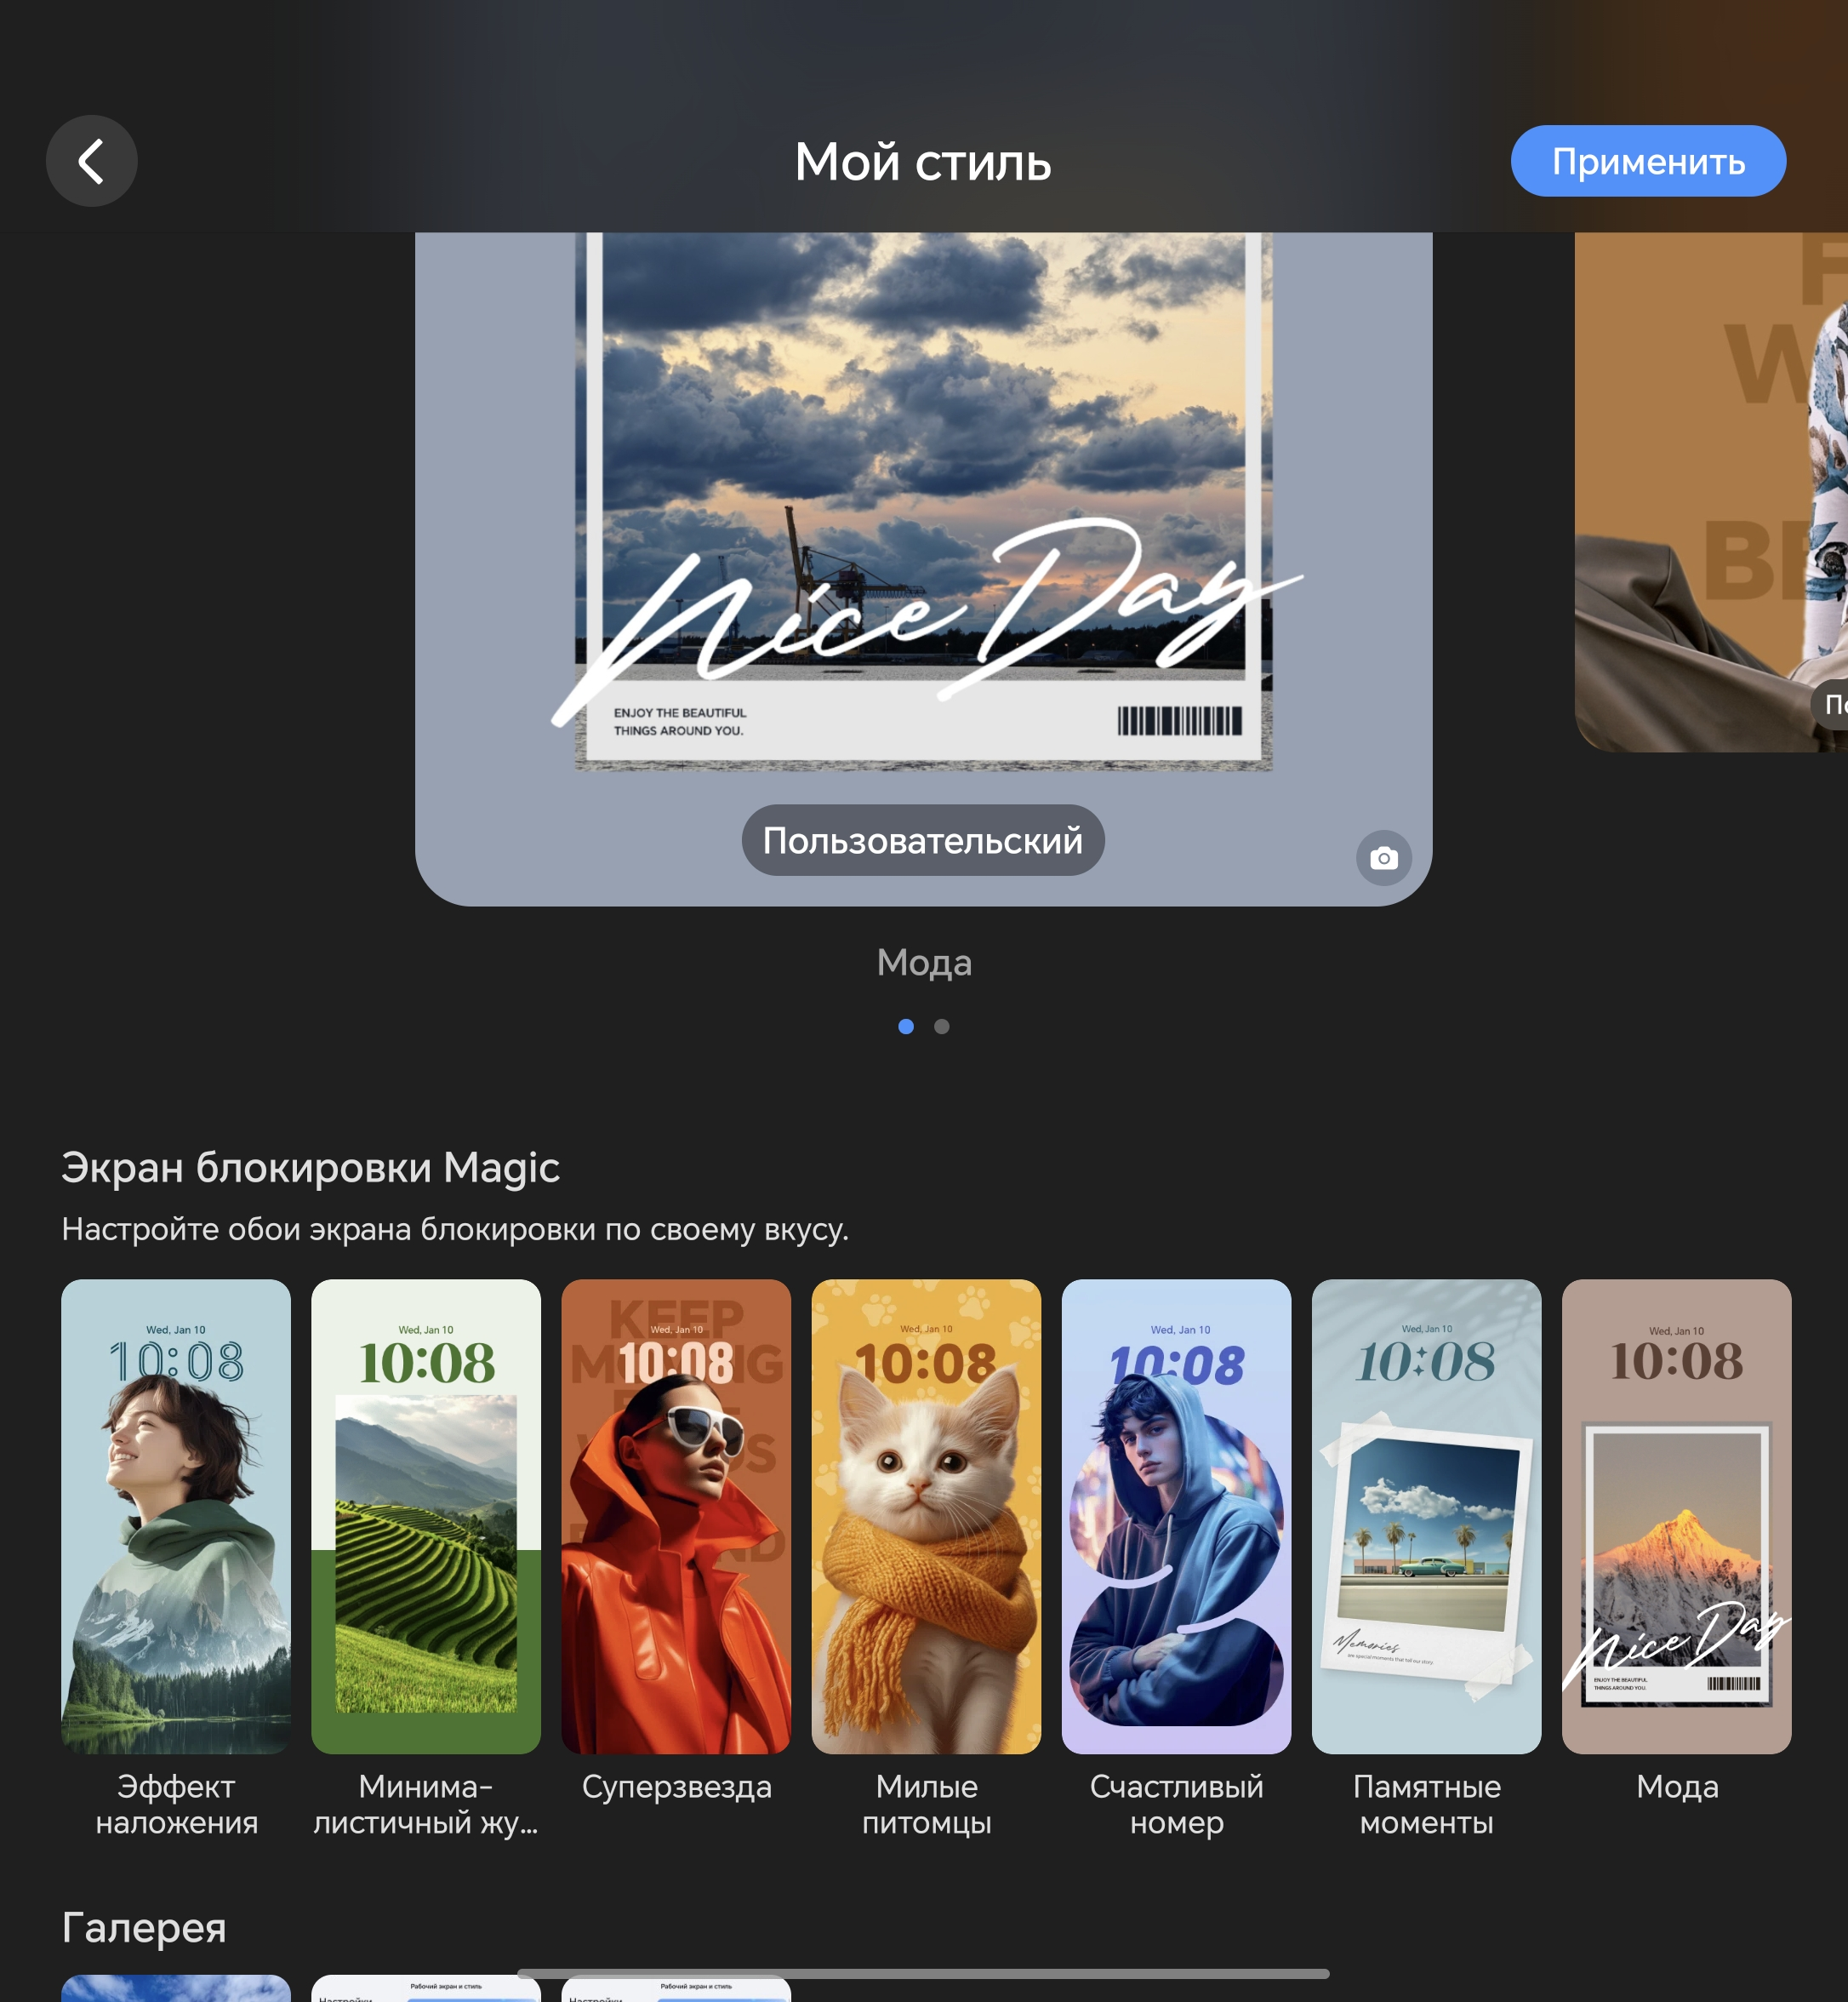This screenshot has height=2002, width=1848.
Task: Tap the camera icon on the preview
Action: [x=1384, y=859]
